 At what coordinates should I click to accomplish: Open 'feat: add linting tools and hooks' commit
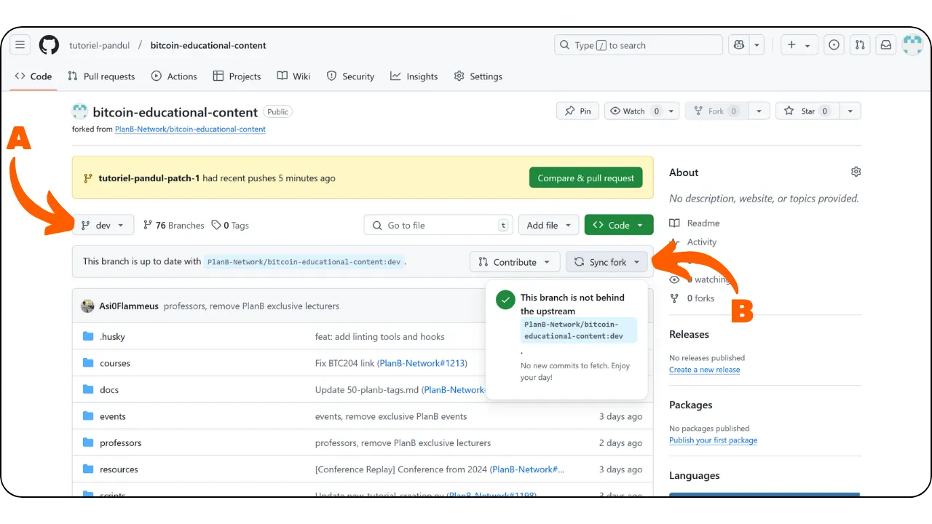379,337
